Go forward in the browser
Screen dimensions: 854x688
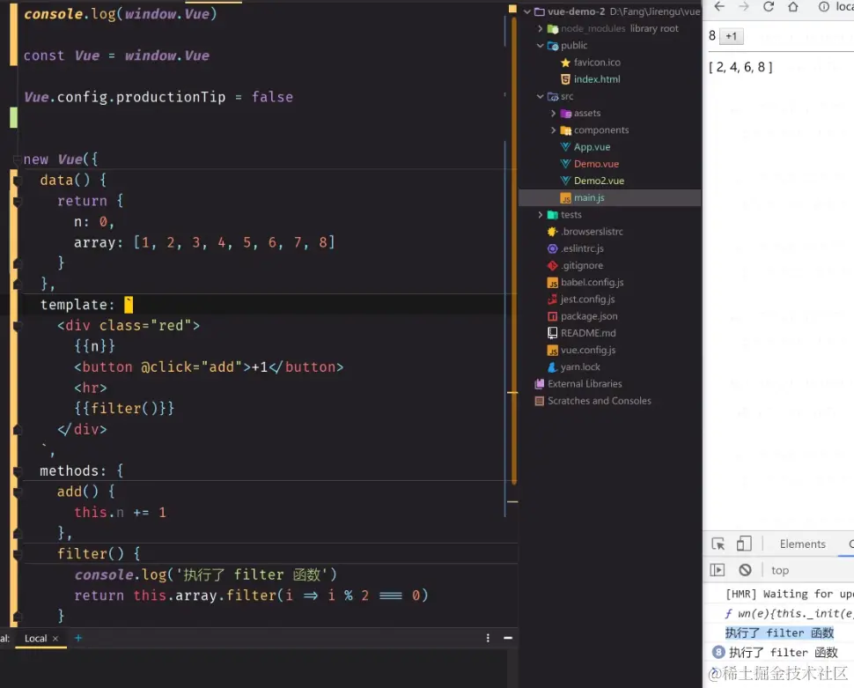[743, 6]
